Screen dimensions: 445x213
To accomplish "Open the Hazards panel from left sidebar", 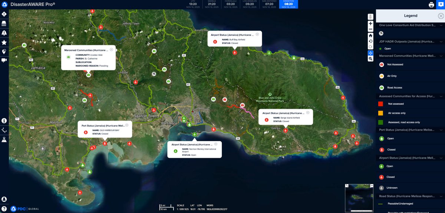I will coord(4,14).
